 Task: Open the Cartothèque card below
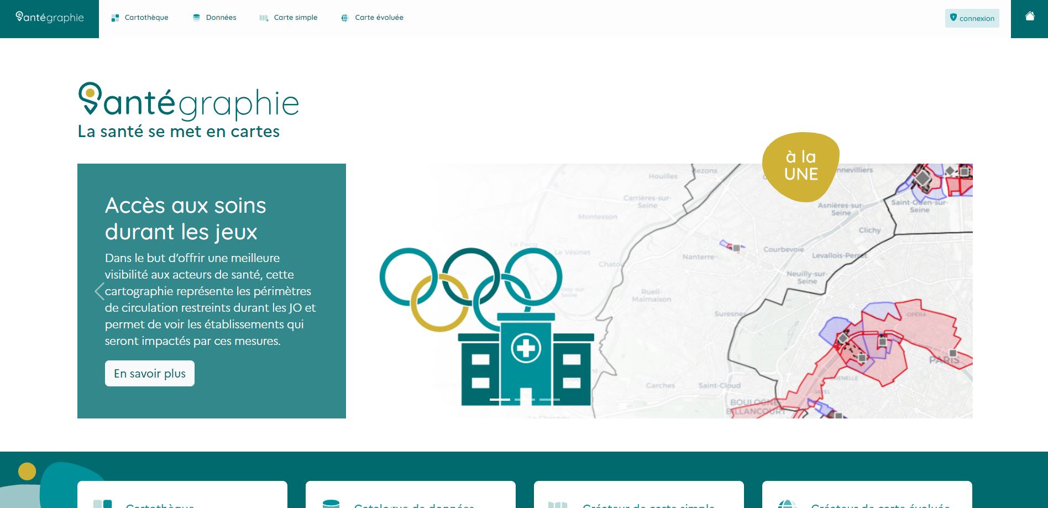182,495
